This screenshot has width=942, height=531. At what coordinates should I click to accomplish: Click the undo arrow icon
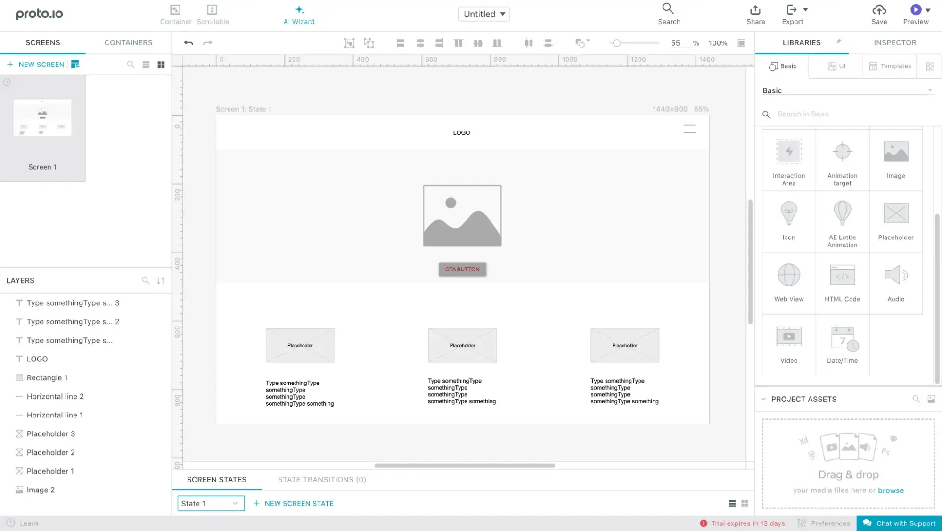tap(188, 43)
